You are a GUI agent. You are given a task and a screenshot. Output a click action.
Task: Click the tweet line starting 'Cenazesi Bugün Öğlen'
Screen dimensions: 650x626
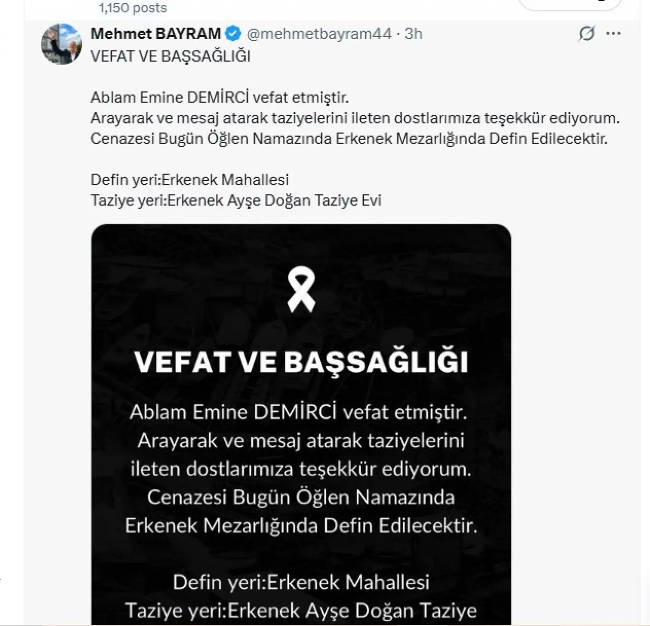click(349, 139)
